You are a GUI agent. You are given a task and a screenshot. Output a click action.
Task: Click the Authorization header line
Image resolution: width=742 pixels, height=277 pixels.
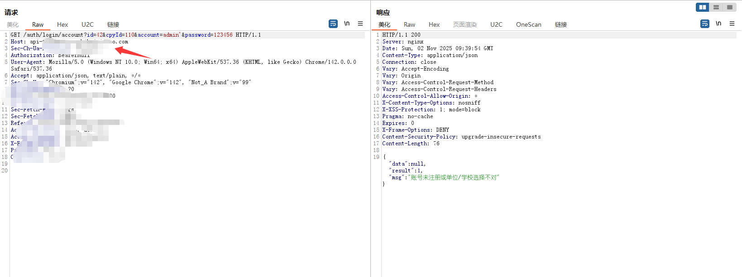click(x=50, y=55)
